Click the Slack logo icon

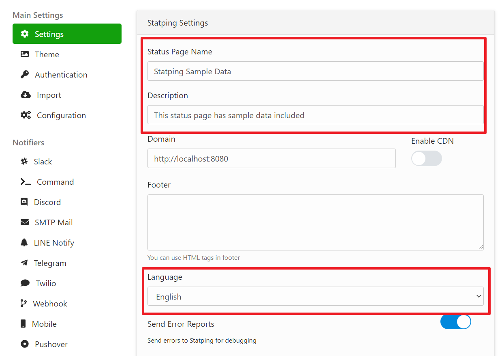[24, 161]
